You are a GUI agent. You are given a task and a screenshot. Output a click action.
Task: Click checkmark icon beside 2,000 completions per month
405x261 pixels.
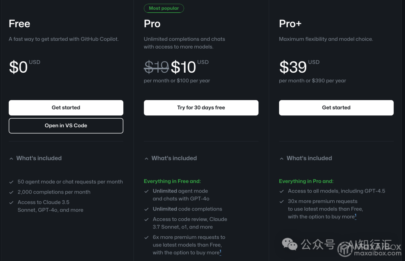[x=11, y=192]
